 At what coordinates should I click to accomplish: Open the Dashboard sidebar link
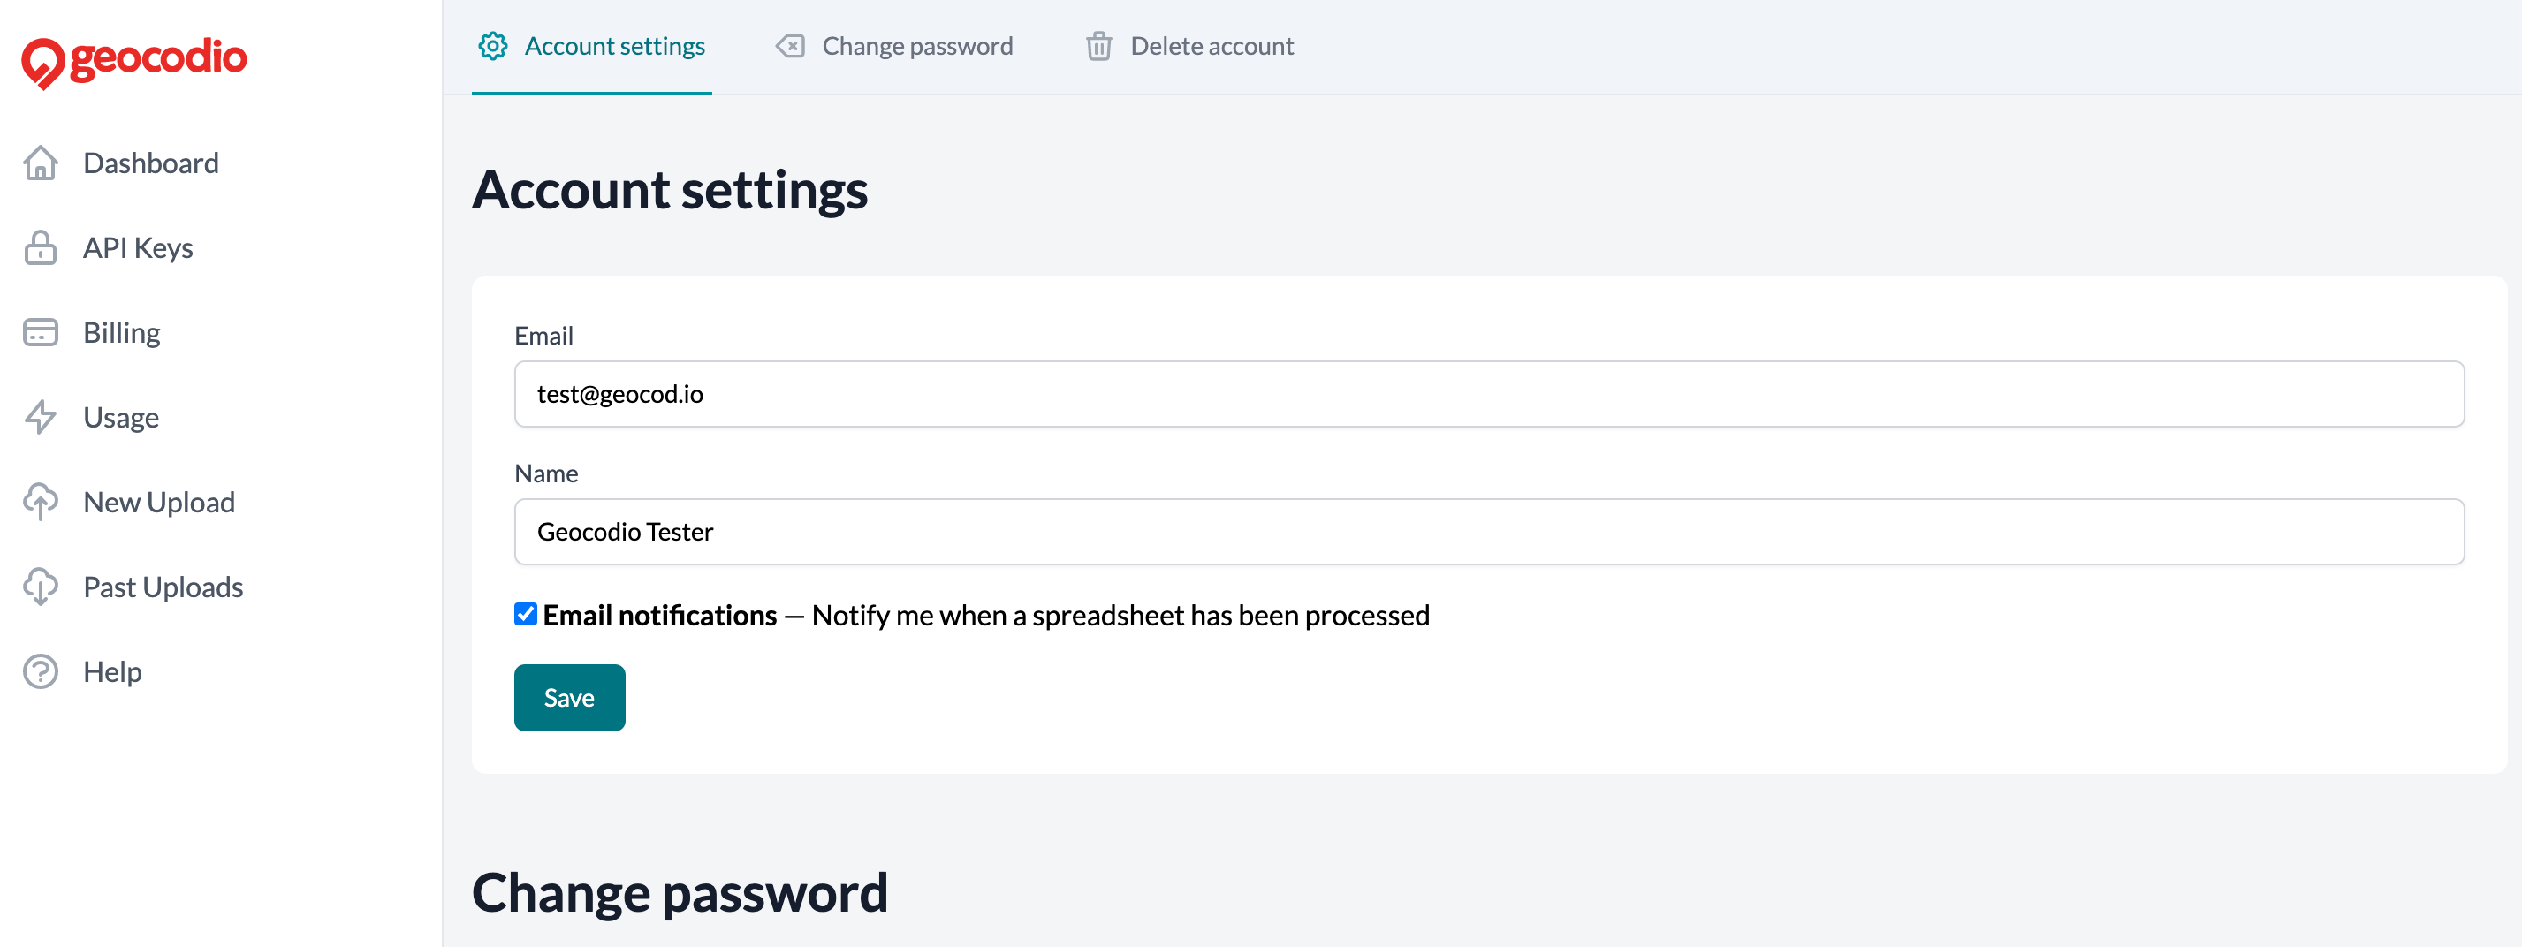151,163
